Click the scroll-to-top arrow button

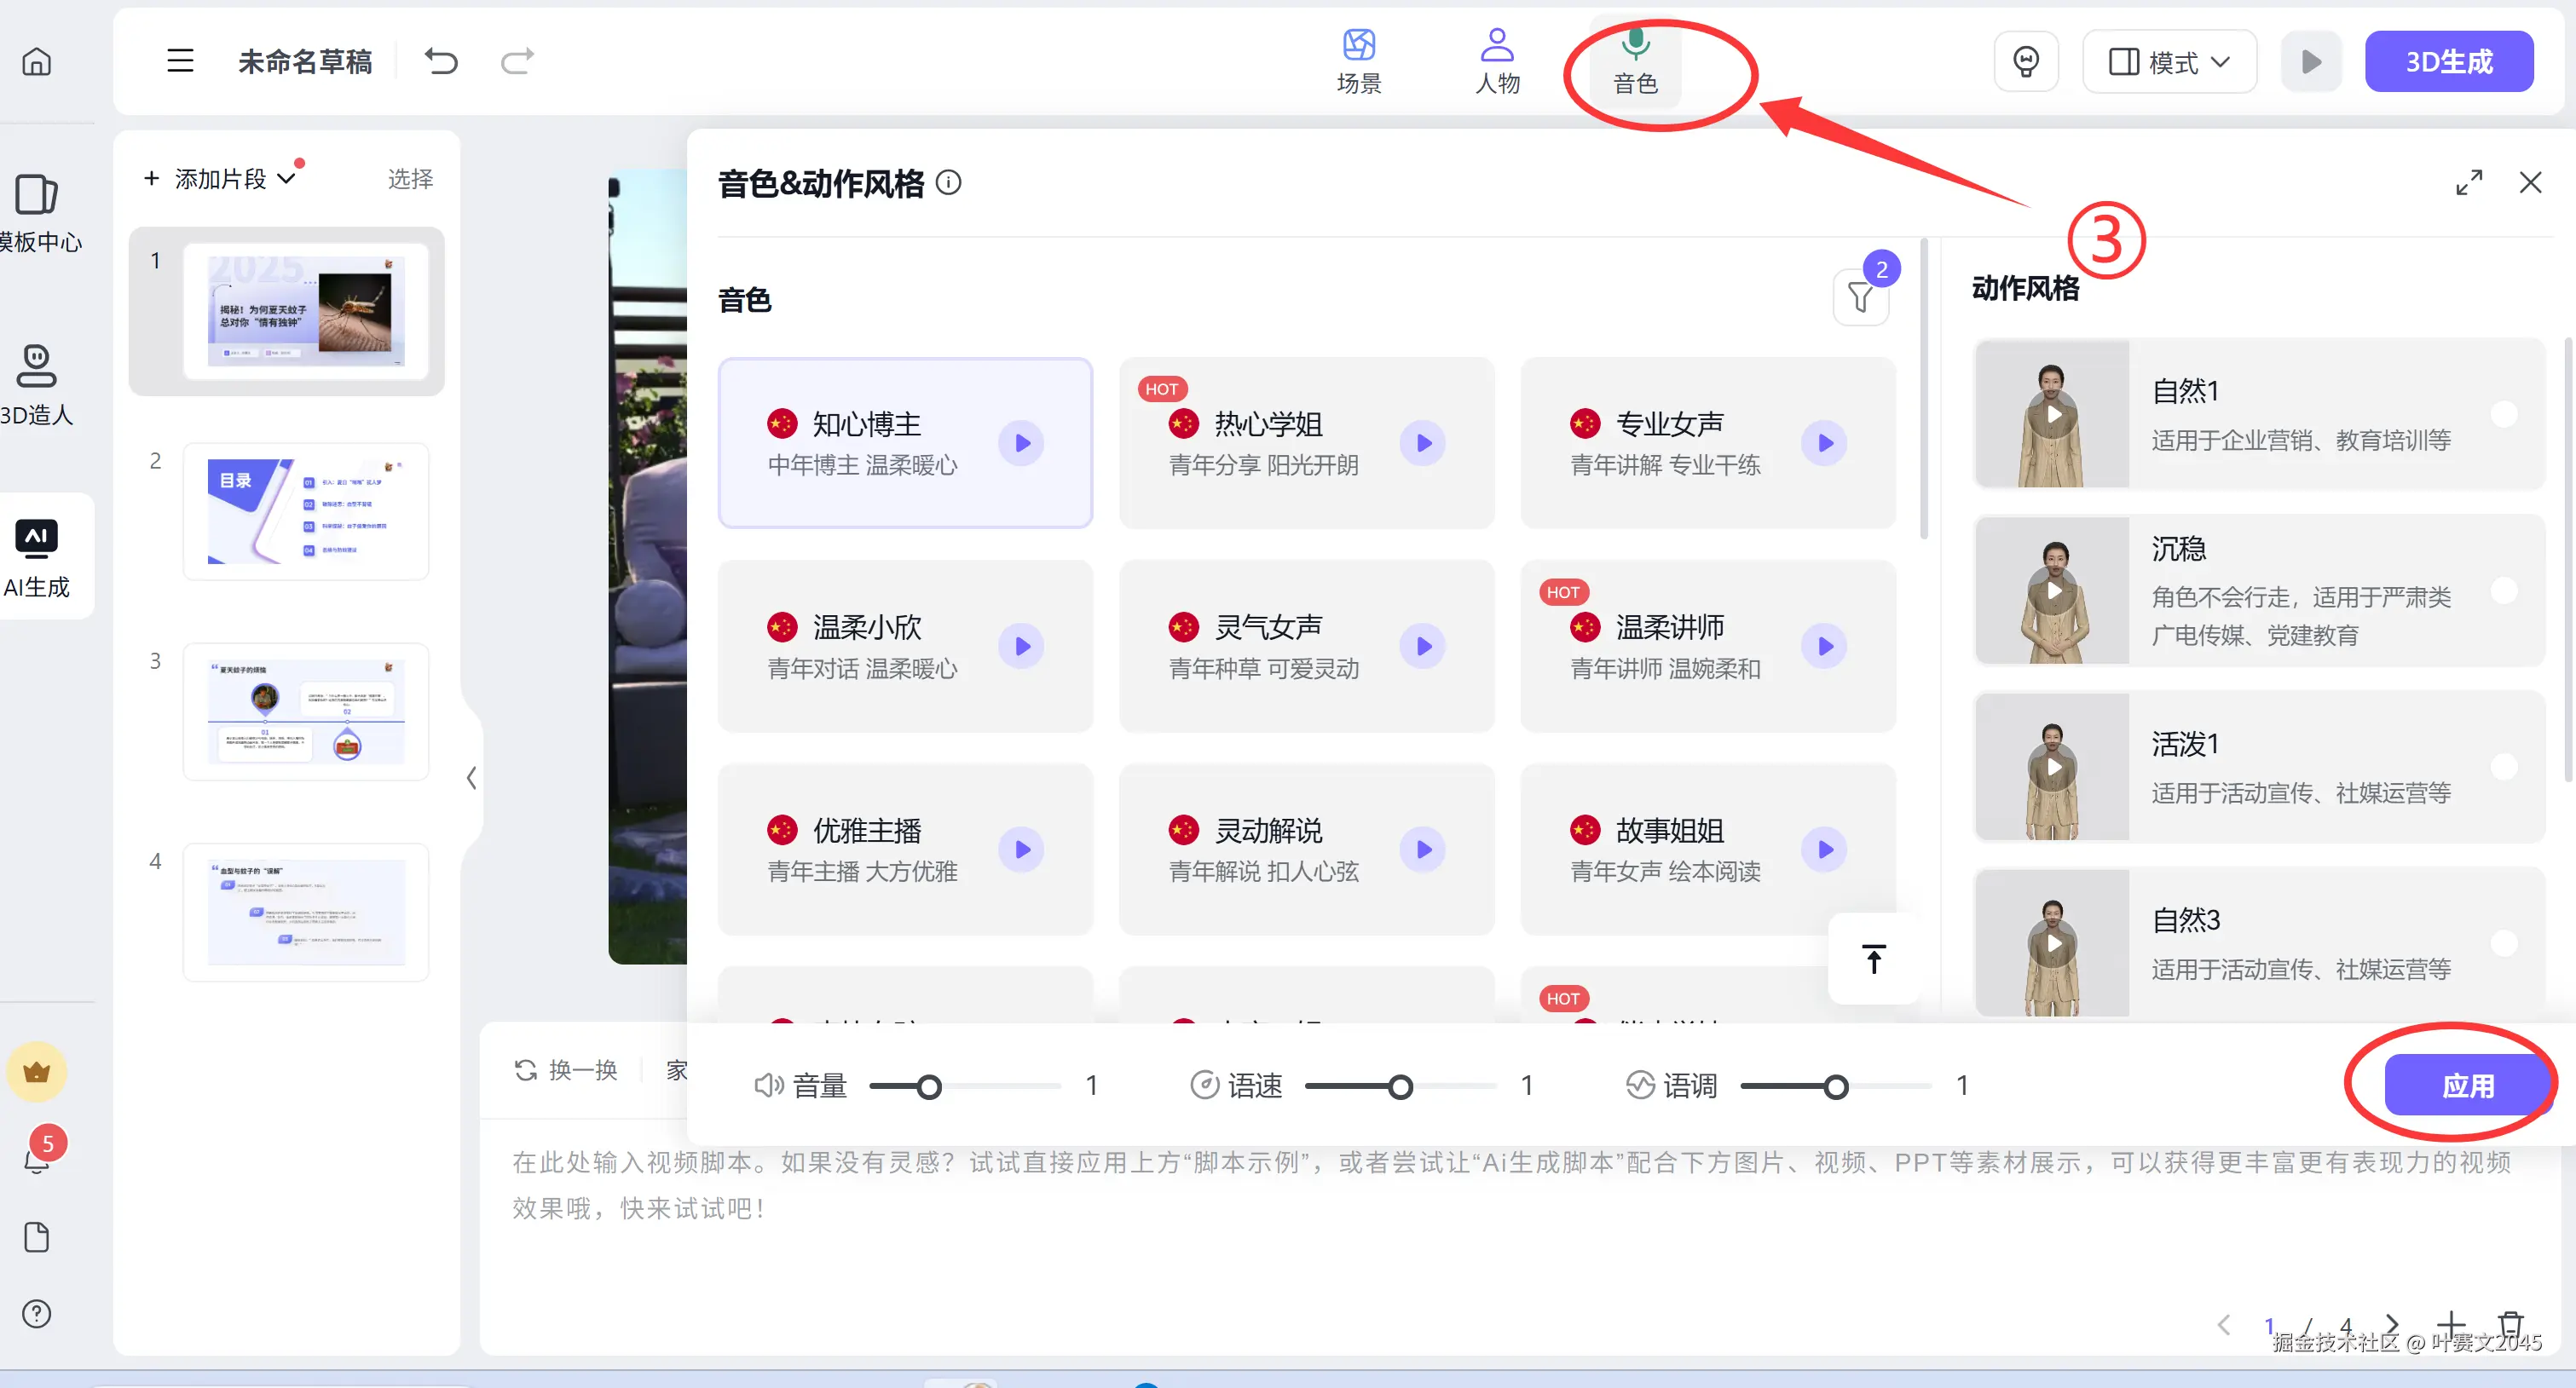click(x=1873, y=959)
